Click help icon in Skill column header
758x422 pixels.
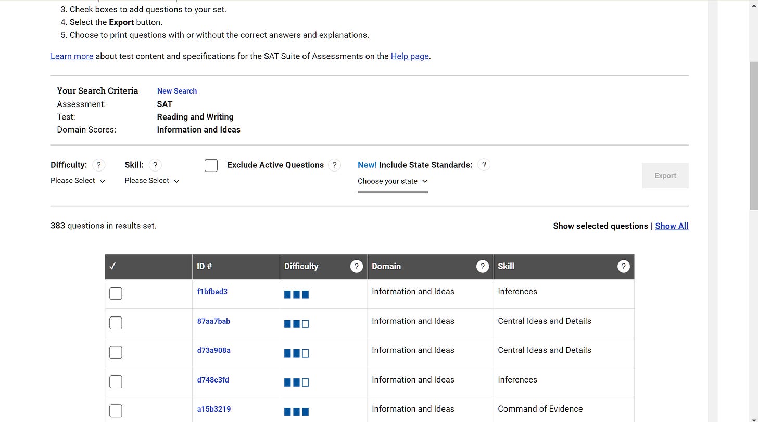623,267
